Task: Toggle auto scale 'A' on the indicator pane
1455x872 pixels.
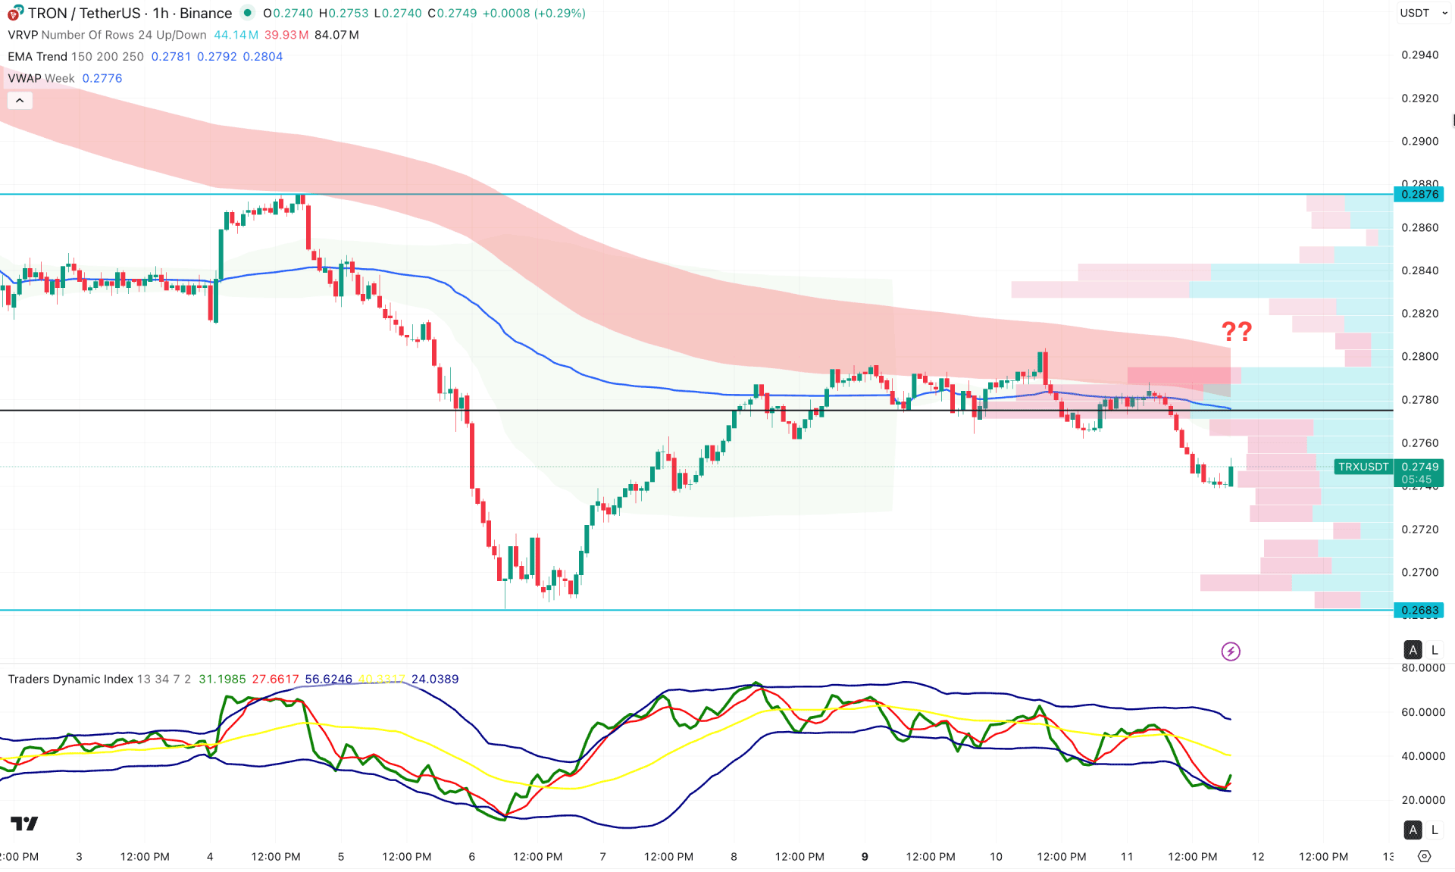Action: point(1413,830)
